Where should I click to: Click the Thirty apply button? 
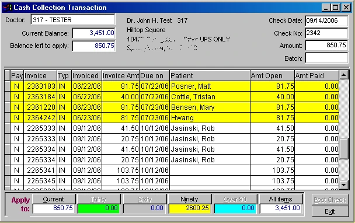tap(99, 199)
